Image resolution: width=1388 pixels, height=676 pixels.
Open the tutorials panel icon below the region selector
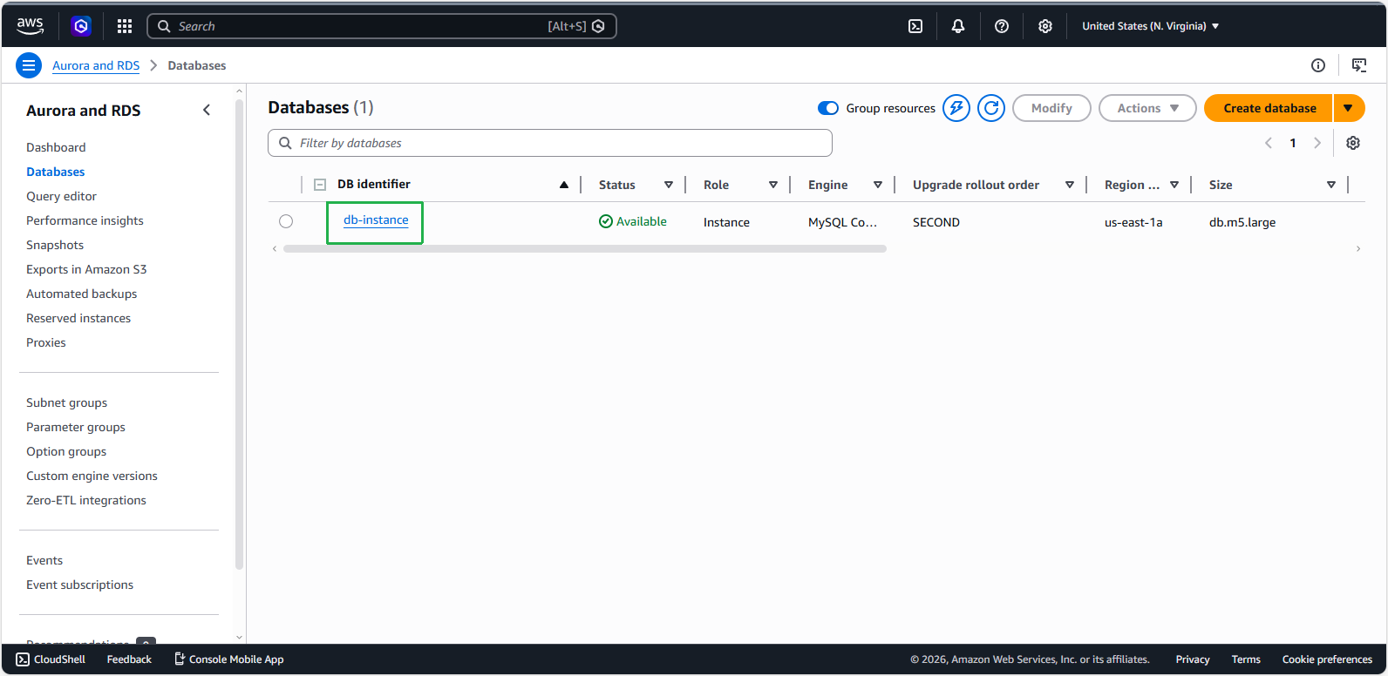click(x=1359, y=65)
